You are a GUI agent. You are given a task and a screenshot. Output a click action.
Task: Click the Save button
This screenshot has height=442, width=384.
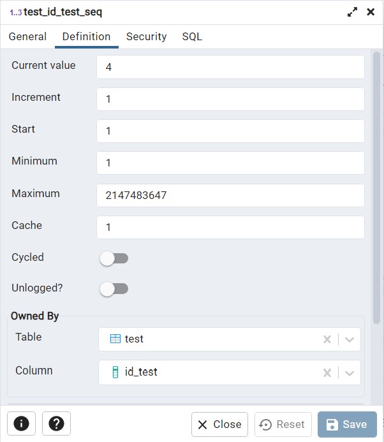coord(347,424)
